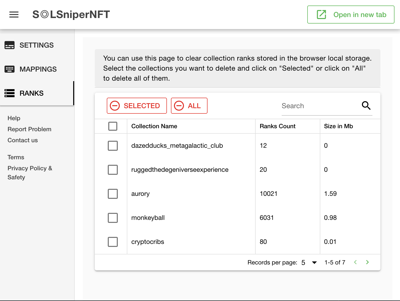
Task: Select the monkeyball collection checkbox
Action: point(113,218)
